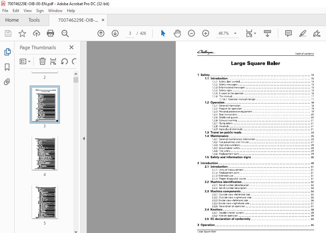Open the Sign menu
Screen dimensions: 326x233
click(x=40, y=11)
